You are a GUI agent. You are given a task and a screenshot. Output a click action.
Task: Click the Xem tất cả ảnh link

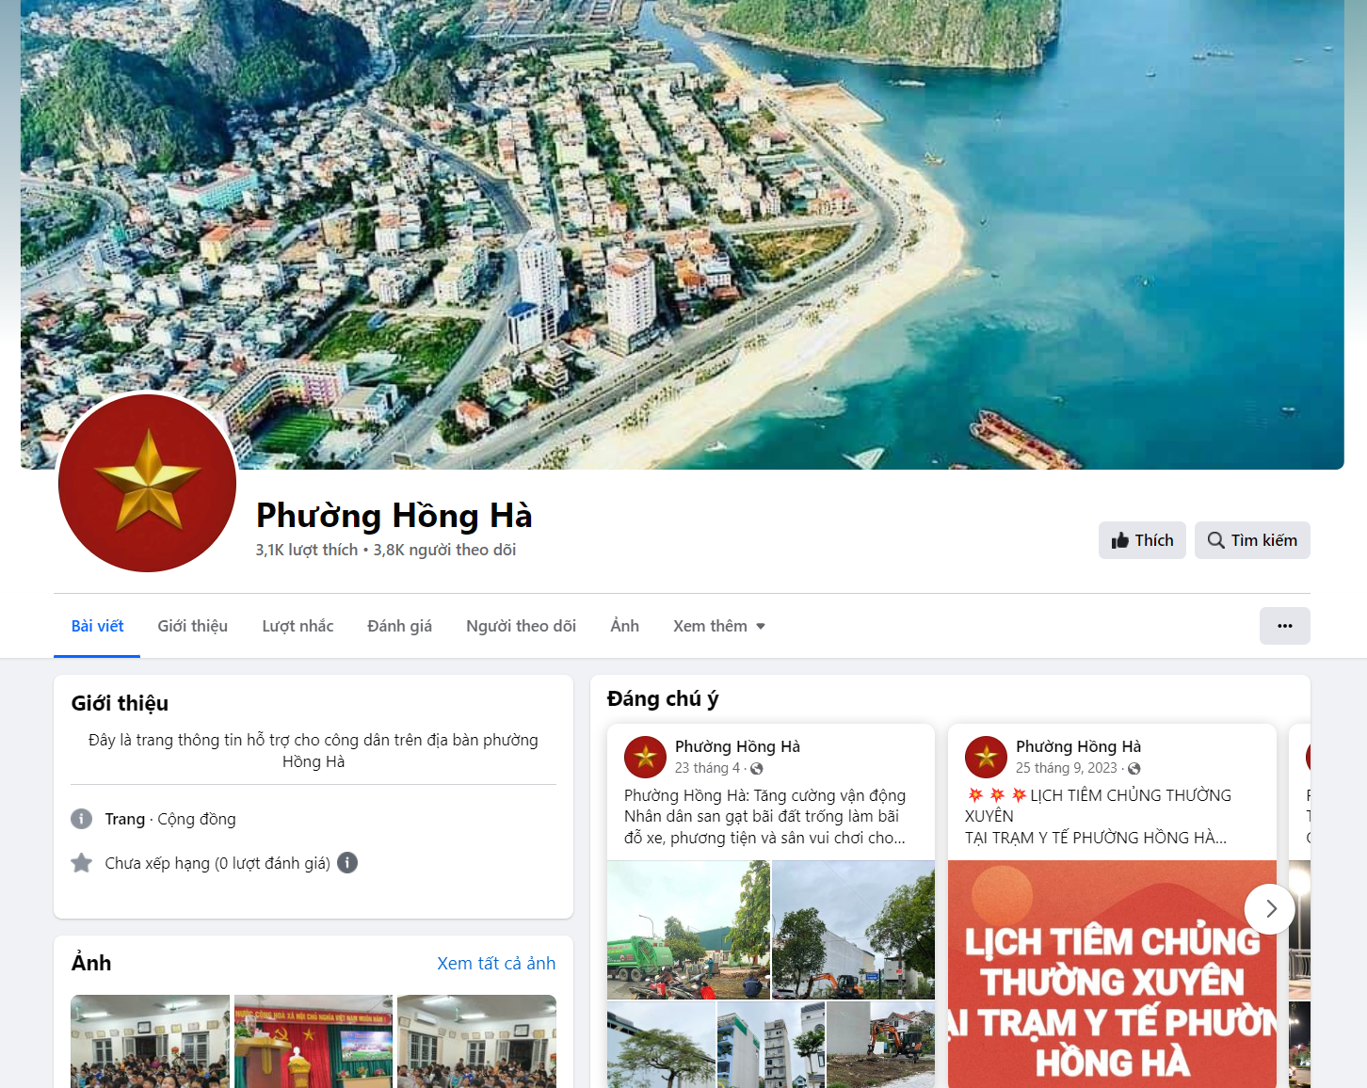point(496,963)
